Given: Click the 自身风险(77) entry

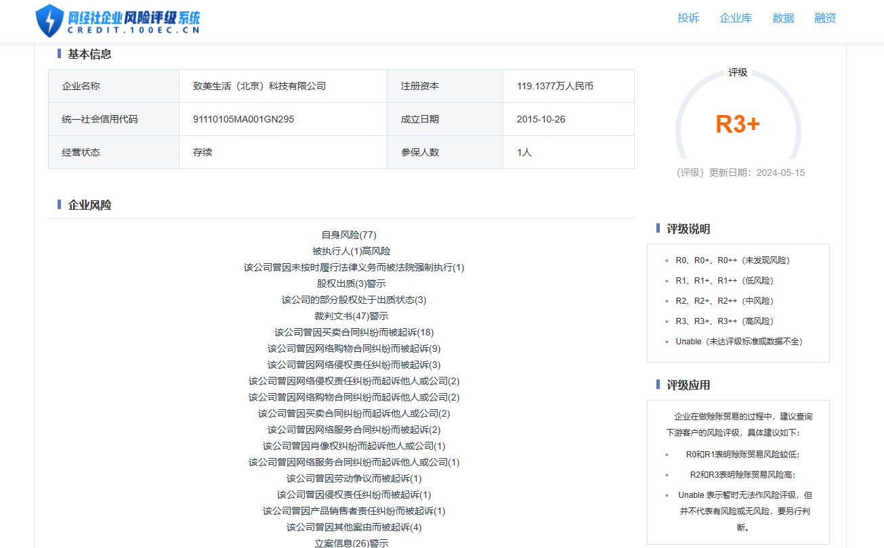Looking at the screenshot, I should click(x=349, y=235).
